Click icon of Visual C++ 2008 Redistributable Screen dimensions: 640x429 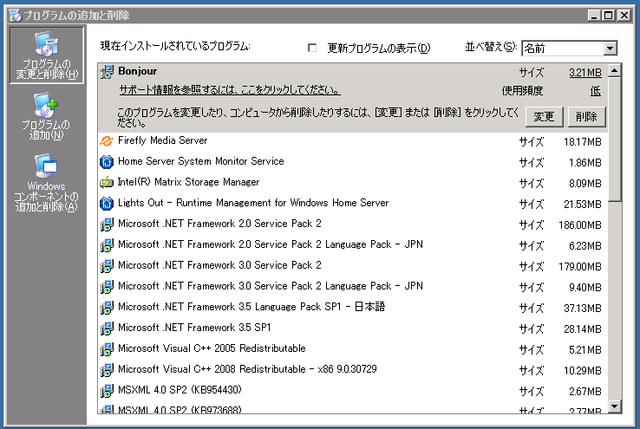point(107,370)
